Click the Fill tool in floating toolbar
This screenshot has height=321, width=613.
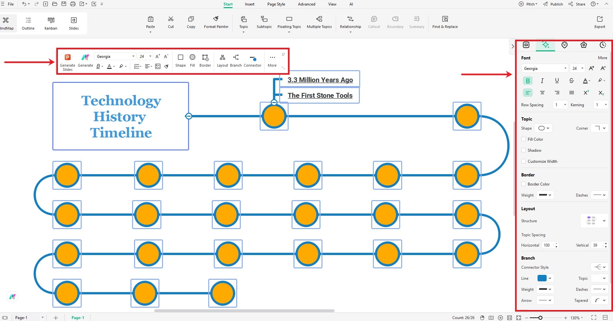[193, 61]
